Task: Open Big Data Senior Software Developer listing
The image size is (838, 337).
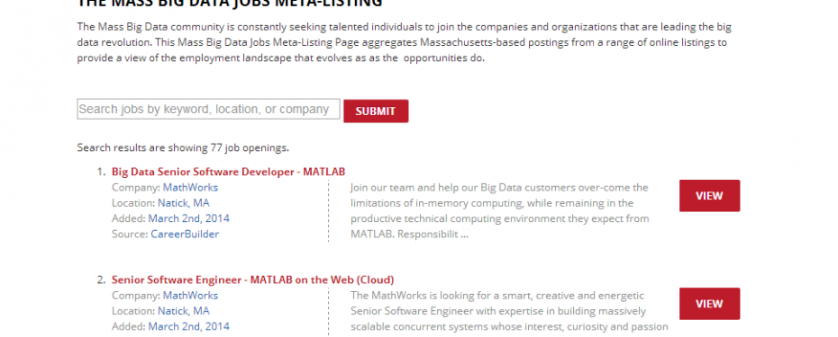Action: pyautogui.click(x=228, y=172)
